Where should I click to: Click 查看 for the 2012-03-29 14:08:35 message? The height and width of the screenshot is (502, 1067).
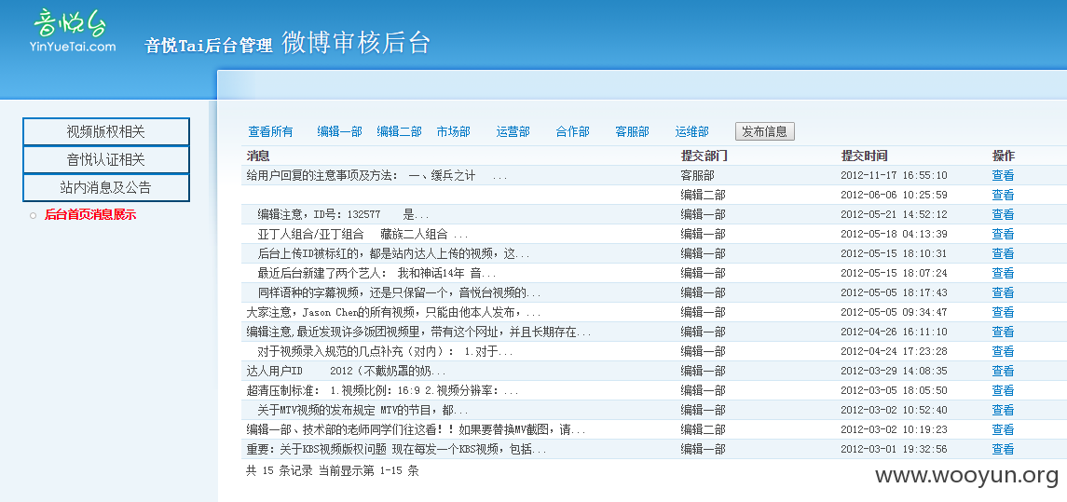pos(1003,372)
